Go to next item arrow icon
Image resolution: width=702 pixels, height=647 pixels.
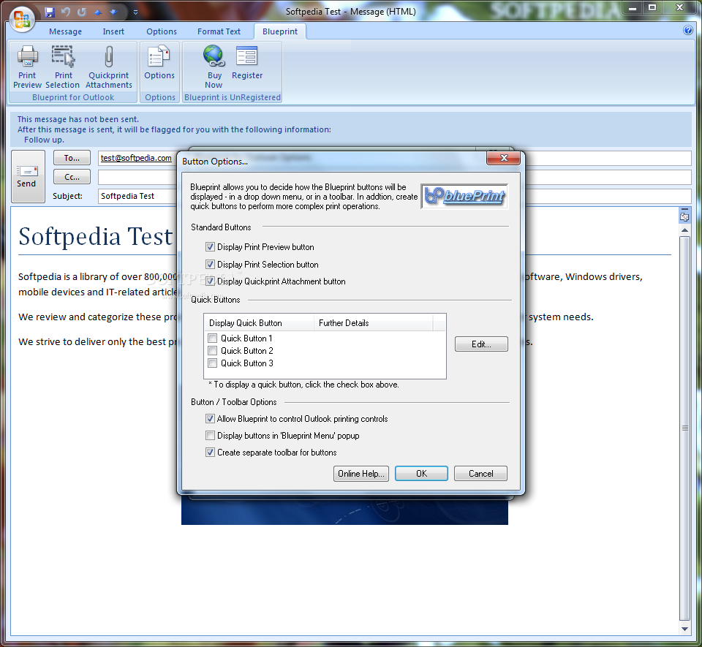[113, 12]
